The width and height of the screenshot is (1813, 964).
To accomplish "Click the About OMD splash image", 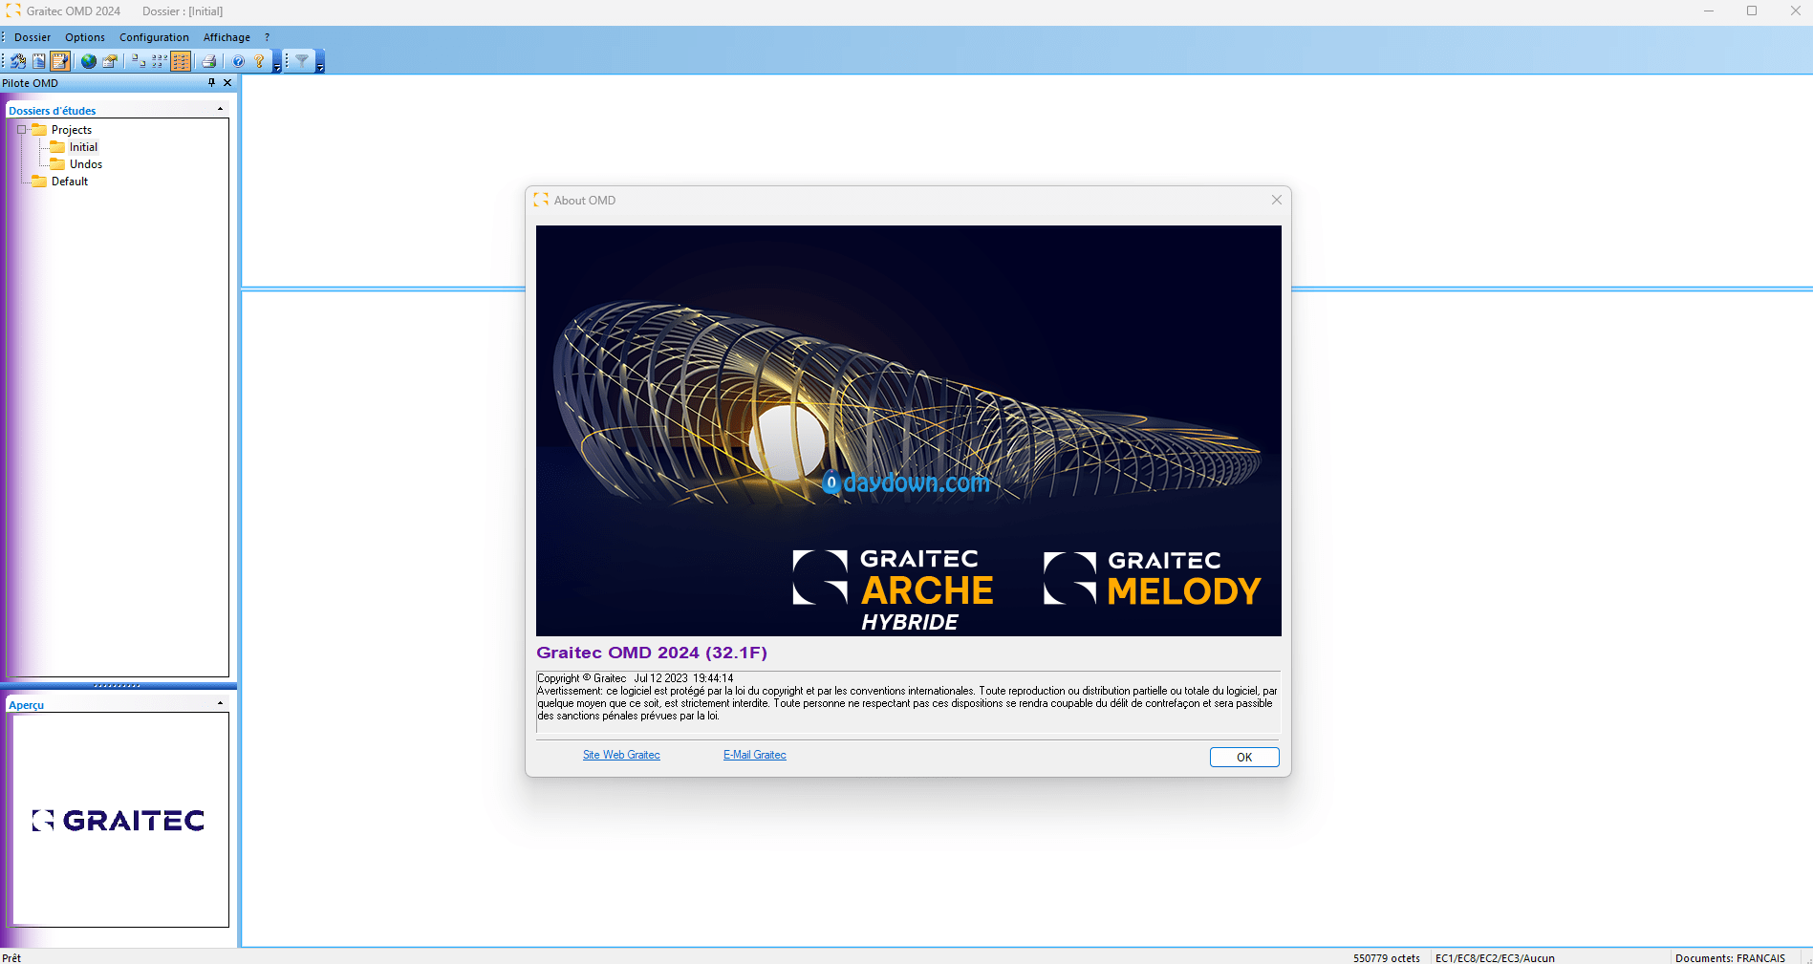I will tap(909, 431).
